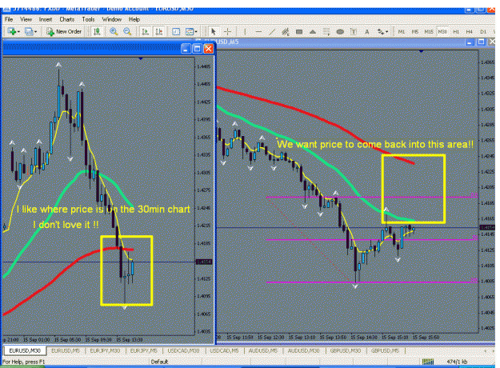This screenshot has height=368, width=500.
Task: Expand the Templates dropdown arrow
Action: click(196, 32)
